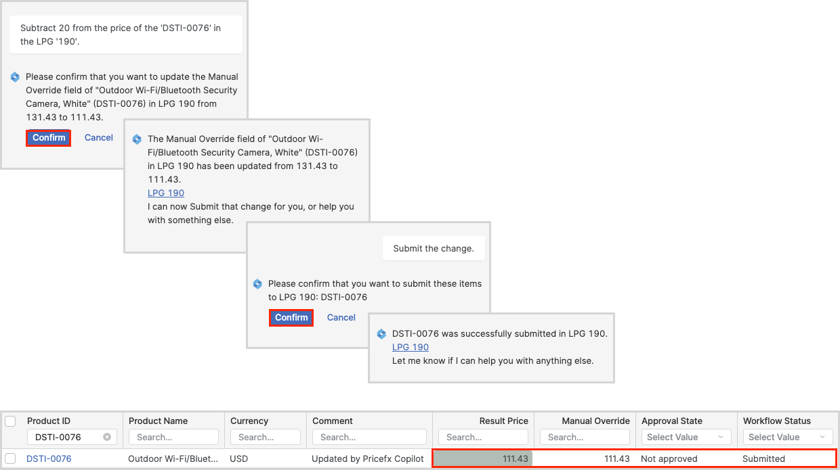Image resolution: width=840 pixels, height=470 pixels.
Task: Open the Approval State filter dropdown
Action: [686, 437]
